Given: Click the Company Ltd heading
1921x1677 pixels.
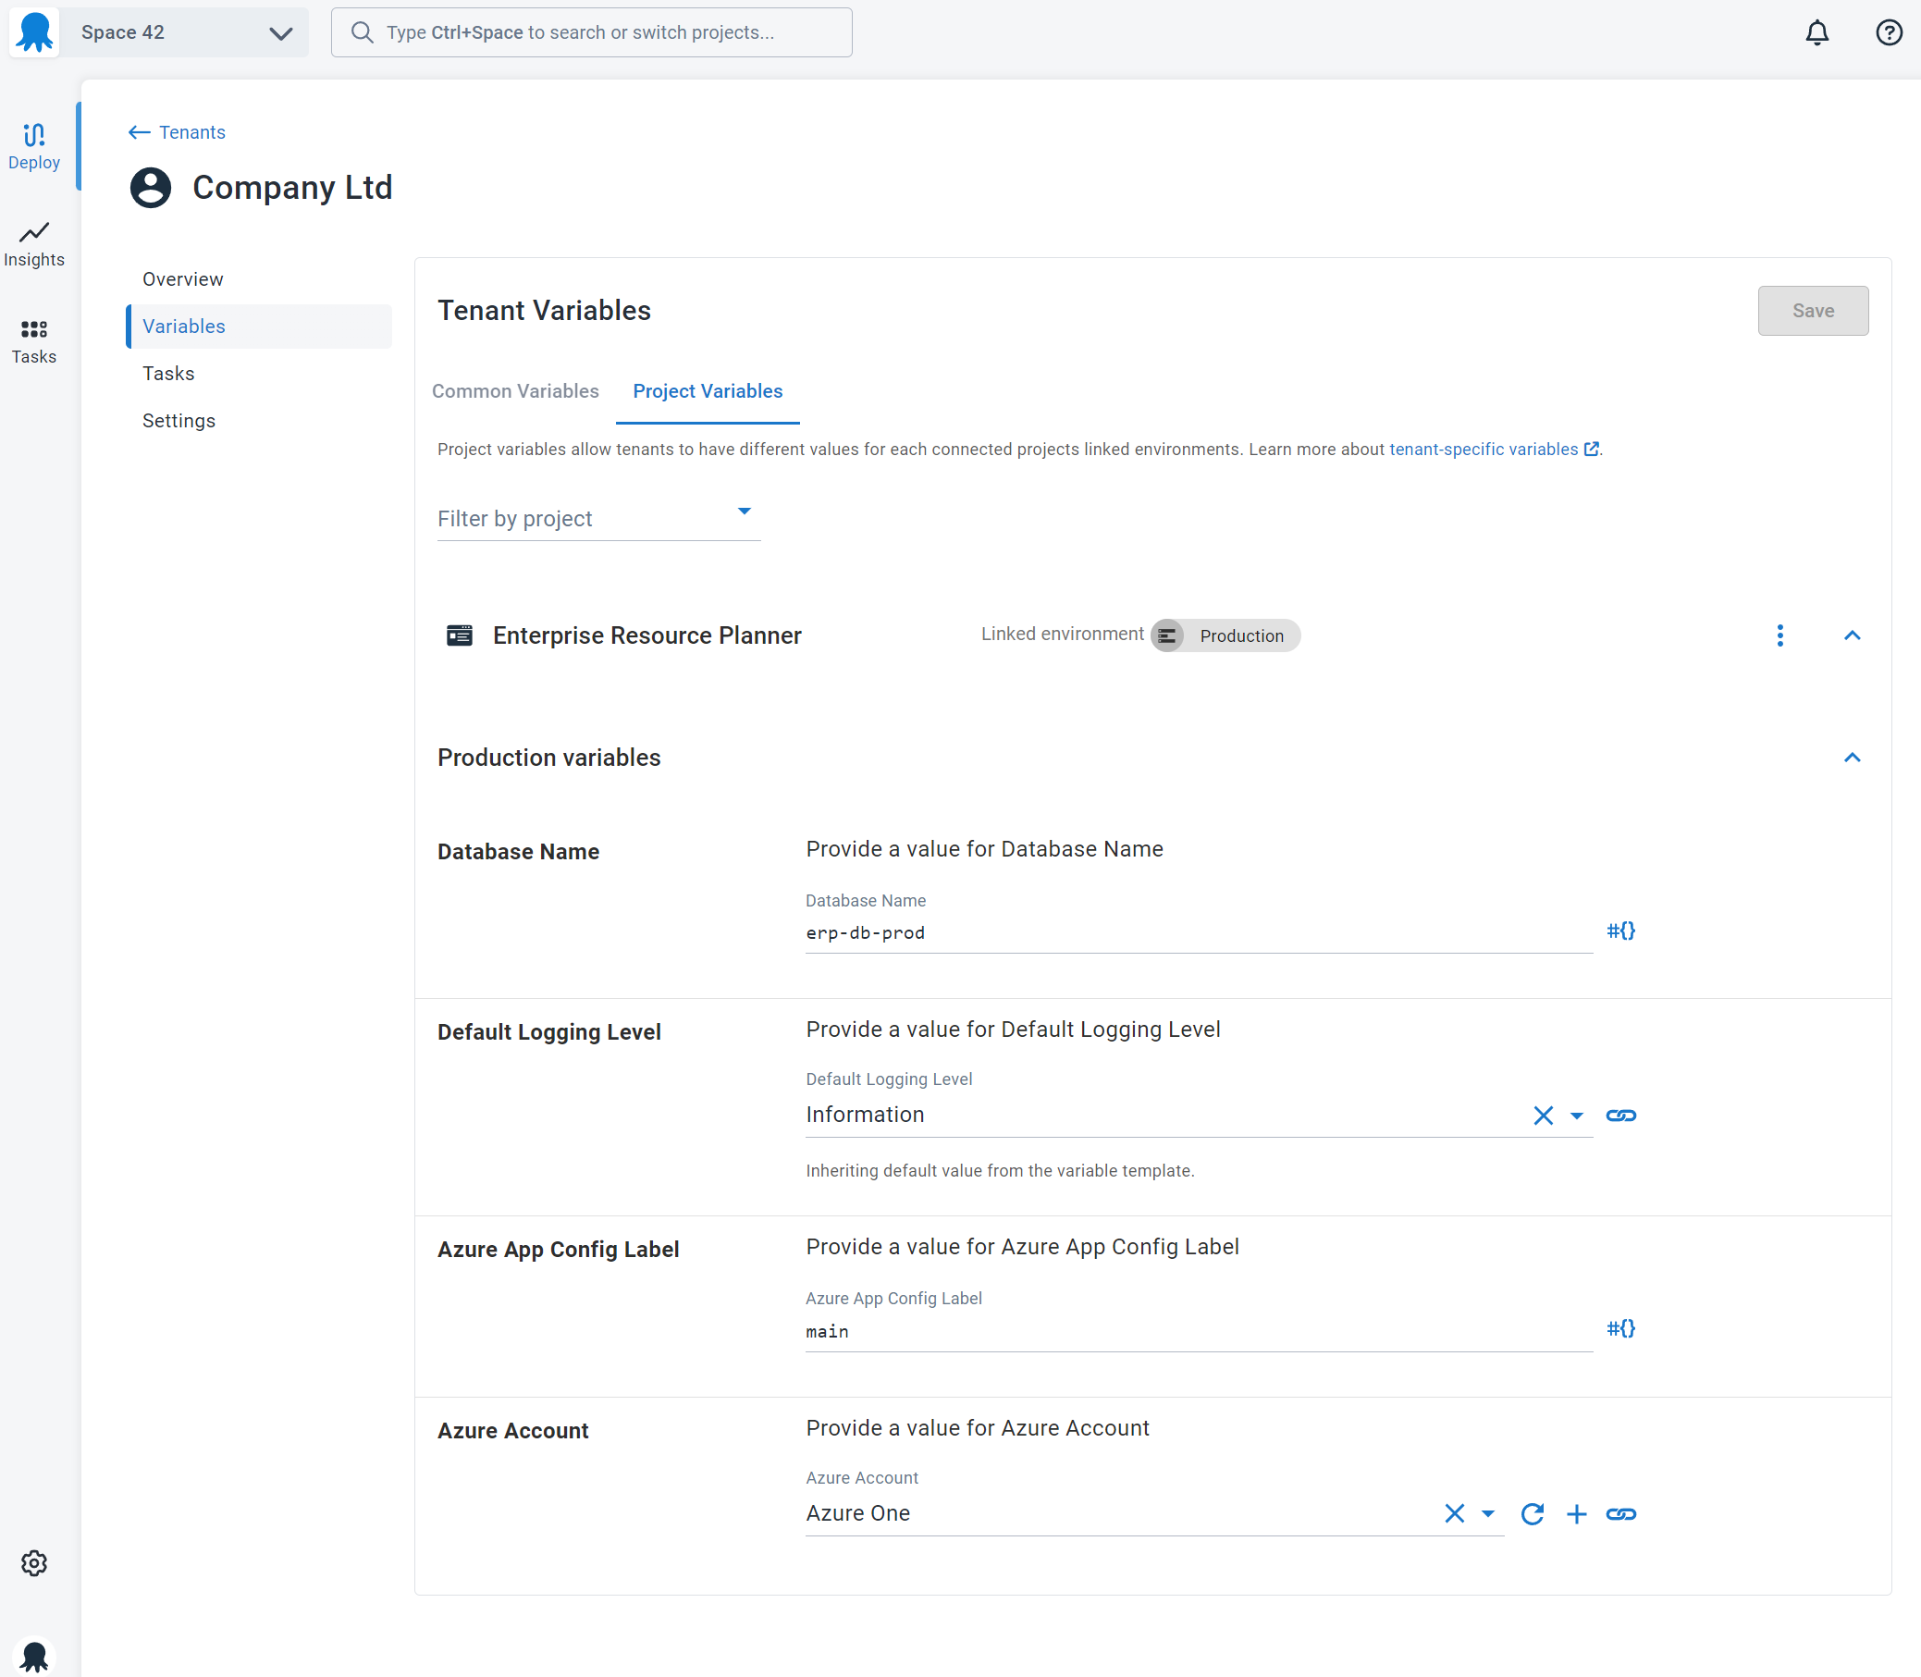Looking at the screenshot, I should click(292, 187).
